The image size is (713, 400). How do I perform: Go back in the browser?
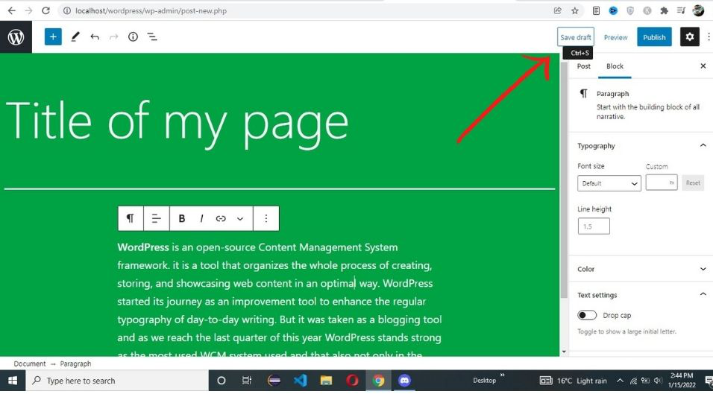click(11, 10)
